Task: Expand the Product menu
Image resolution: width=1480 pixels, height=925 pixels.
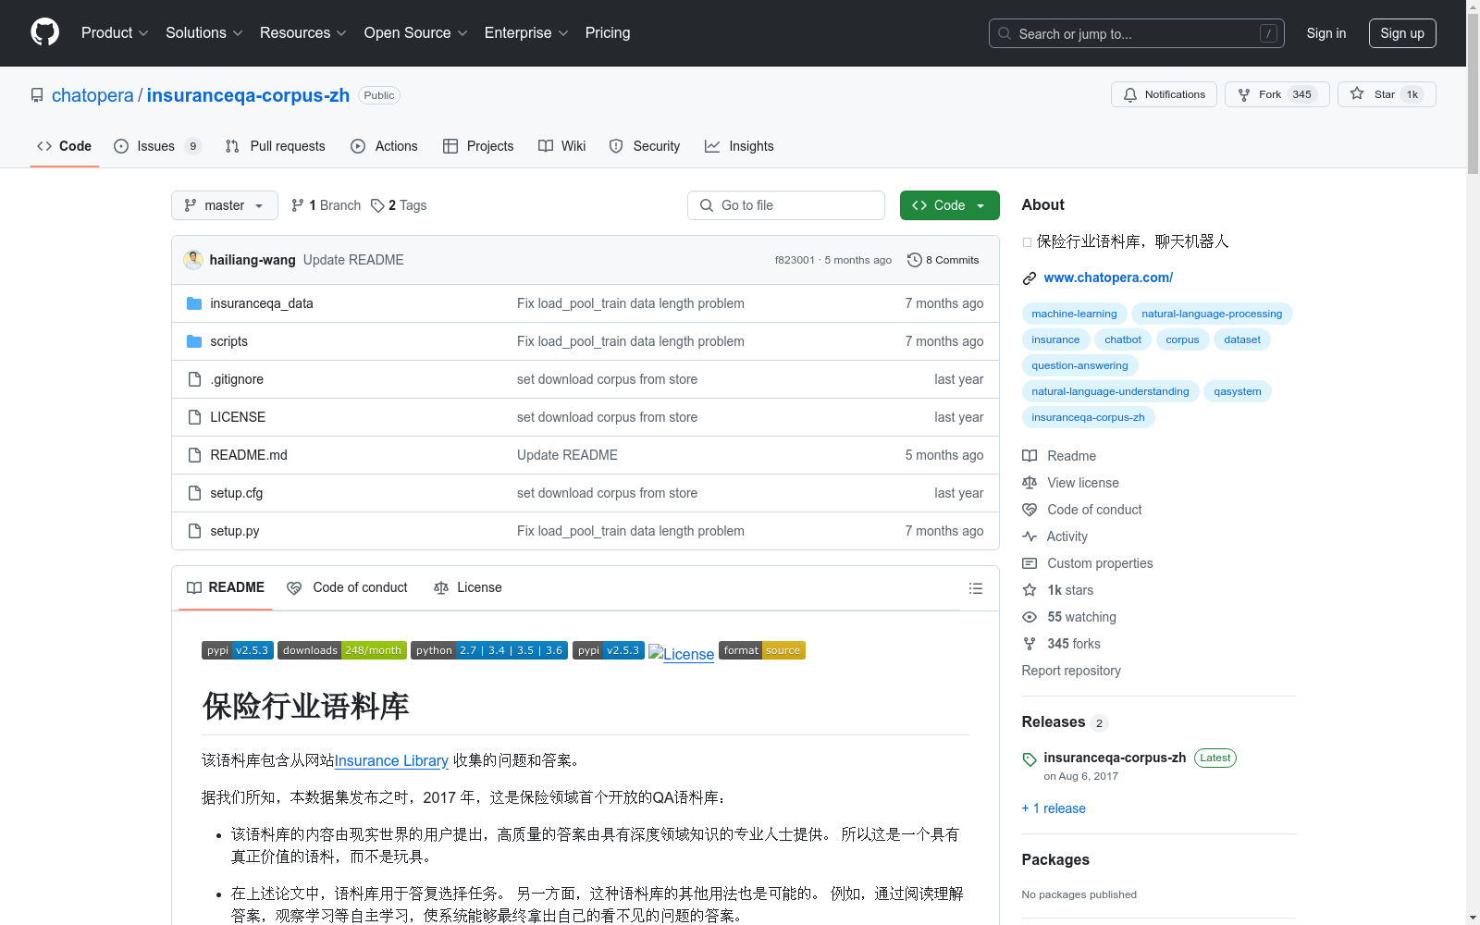Action: pyautogui.click(x=115, y=32)
